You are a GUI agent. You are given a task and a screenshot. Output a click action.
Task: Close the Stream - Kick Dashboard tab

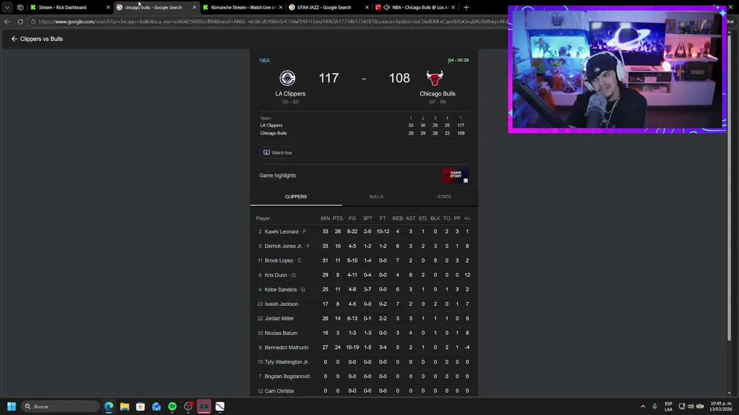[x=108, y=7]
